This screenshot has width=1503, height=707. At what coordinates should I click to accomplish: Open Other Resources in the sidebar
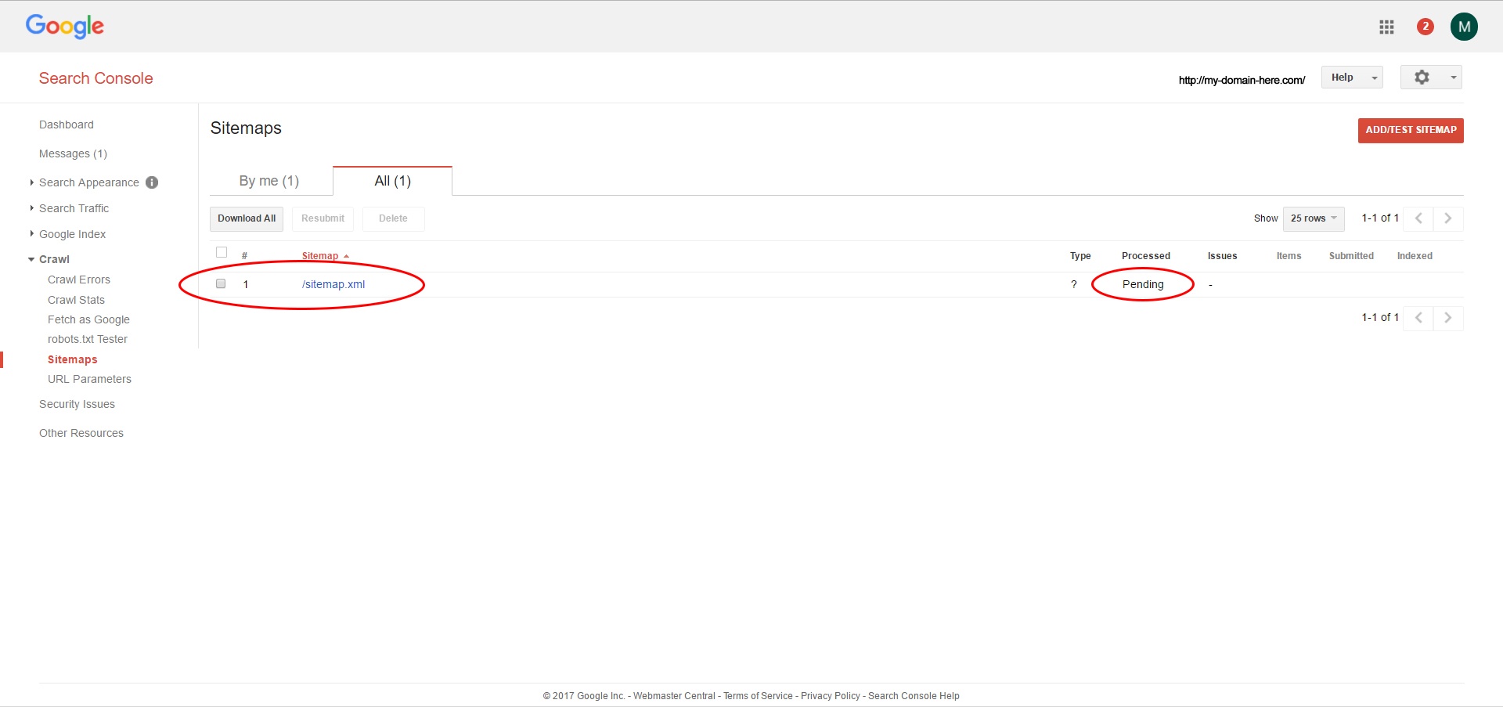click(x=81, y=433)
